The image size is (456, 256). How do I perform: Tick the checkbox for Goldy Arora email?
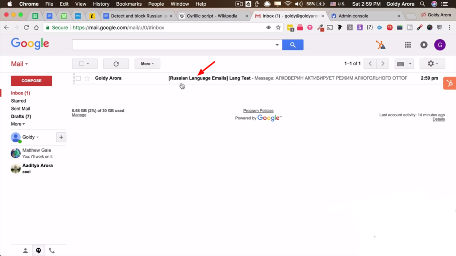[x=78, y=78]
